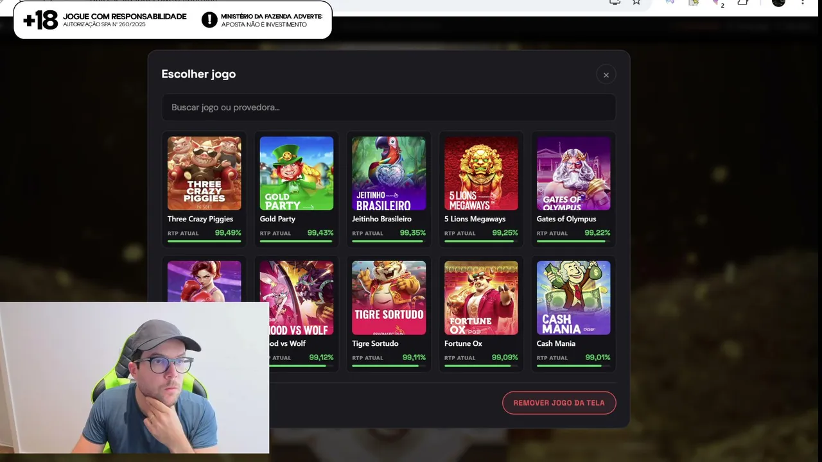Select the Gates of Olympus thumbnail
Image resolution: width=822 pixels, height=462 pixels.
[573, 173]
